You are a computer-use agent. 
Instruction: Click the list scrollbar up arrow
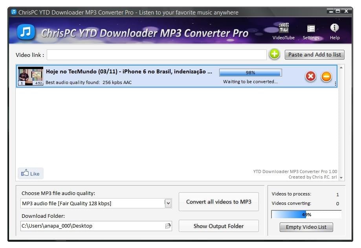click(x=341, y=67)
